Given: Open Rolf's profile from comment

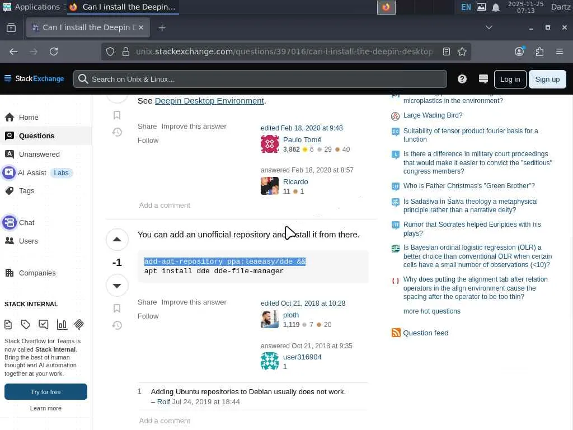Looking at the screenshot, I should 163,401.
